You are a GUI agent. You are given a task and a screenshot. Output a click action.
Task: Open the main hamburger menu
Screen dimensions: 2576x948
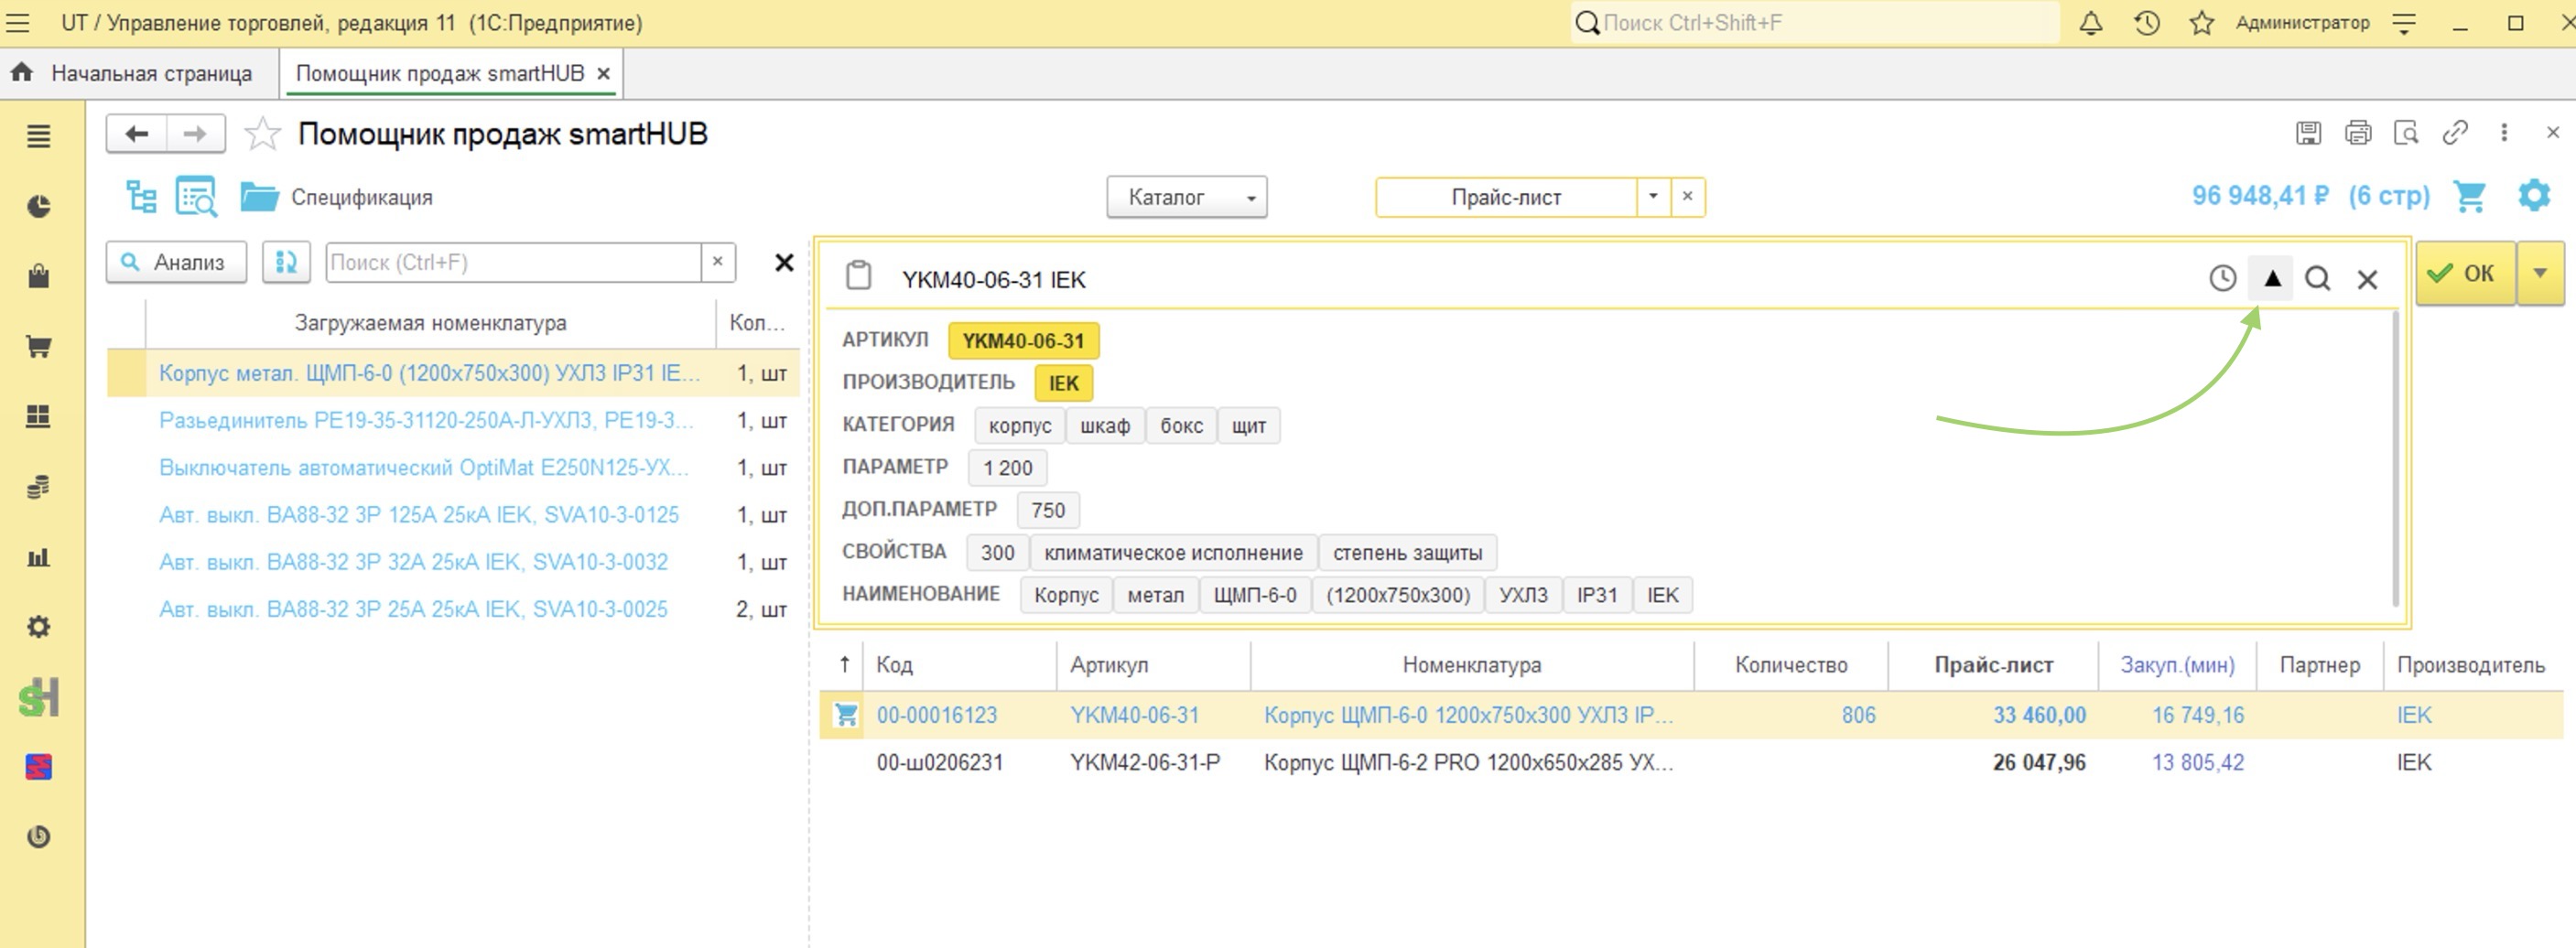click(x=18, y=23)
